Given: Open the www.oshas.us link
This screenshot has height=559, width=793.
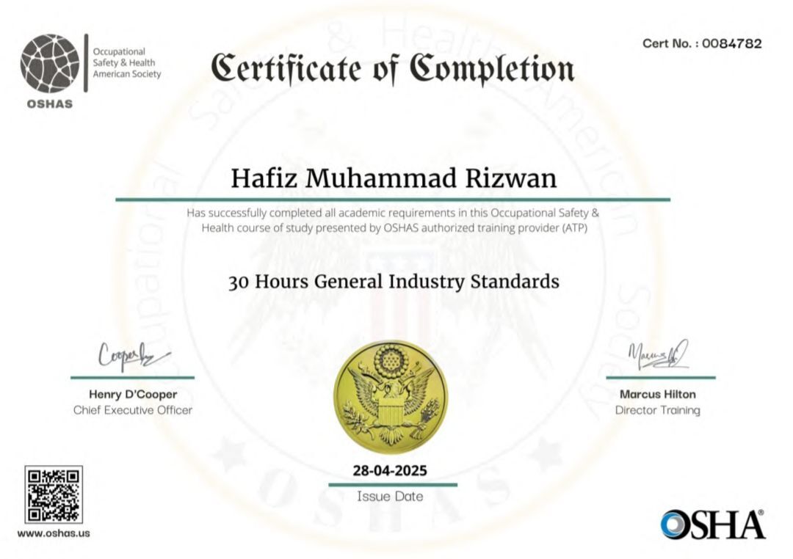Looking at the screenshot, I should (54, 533).
